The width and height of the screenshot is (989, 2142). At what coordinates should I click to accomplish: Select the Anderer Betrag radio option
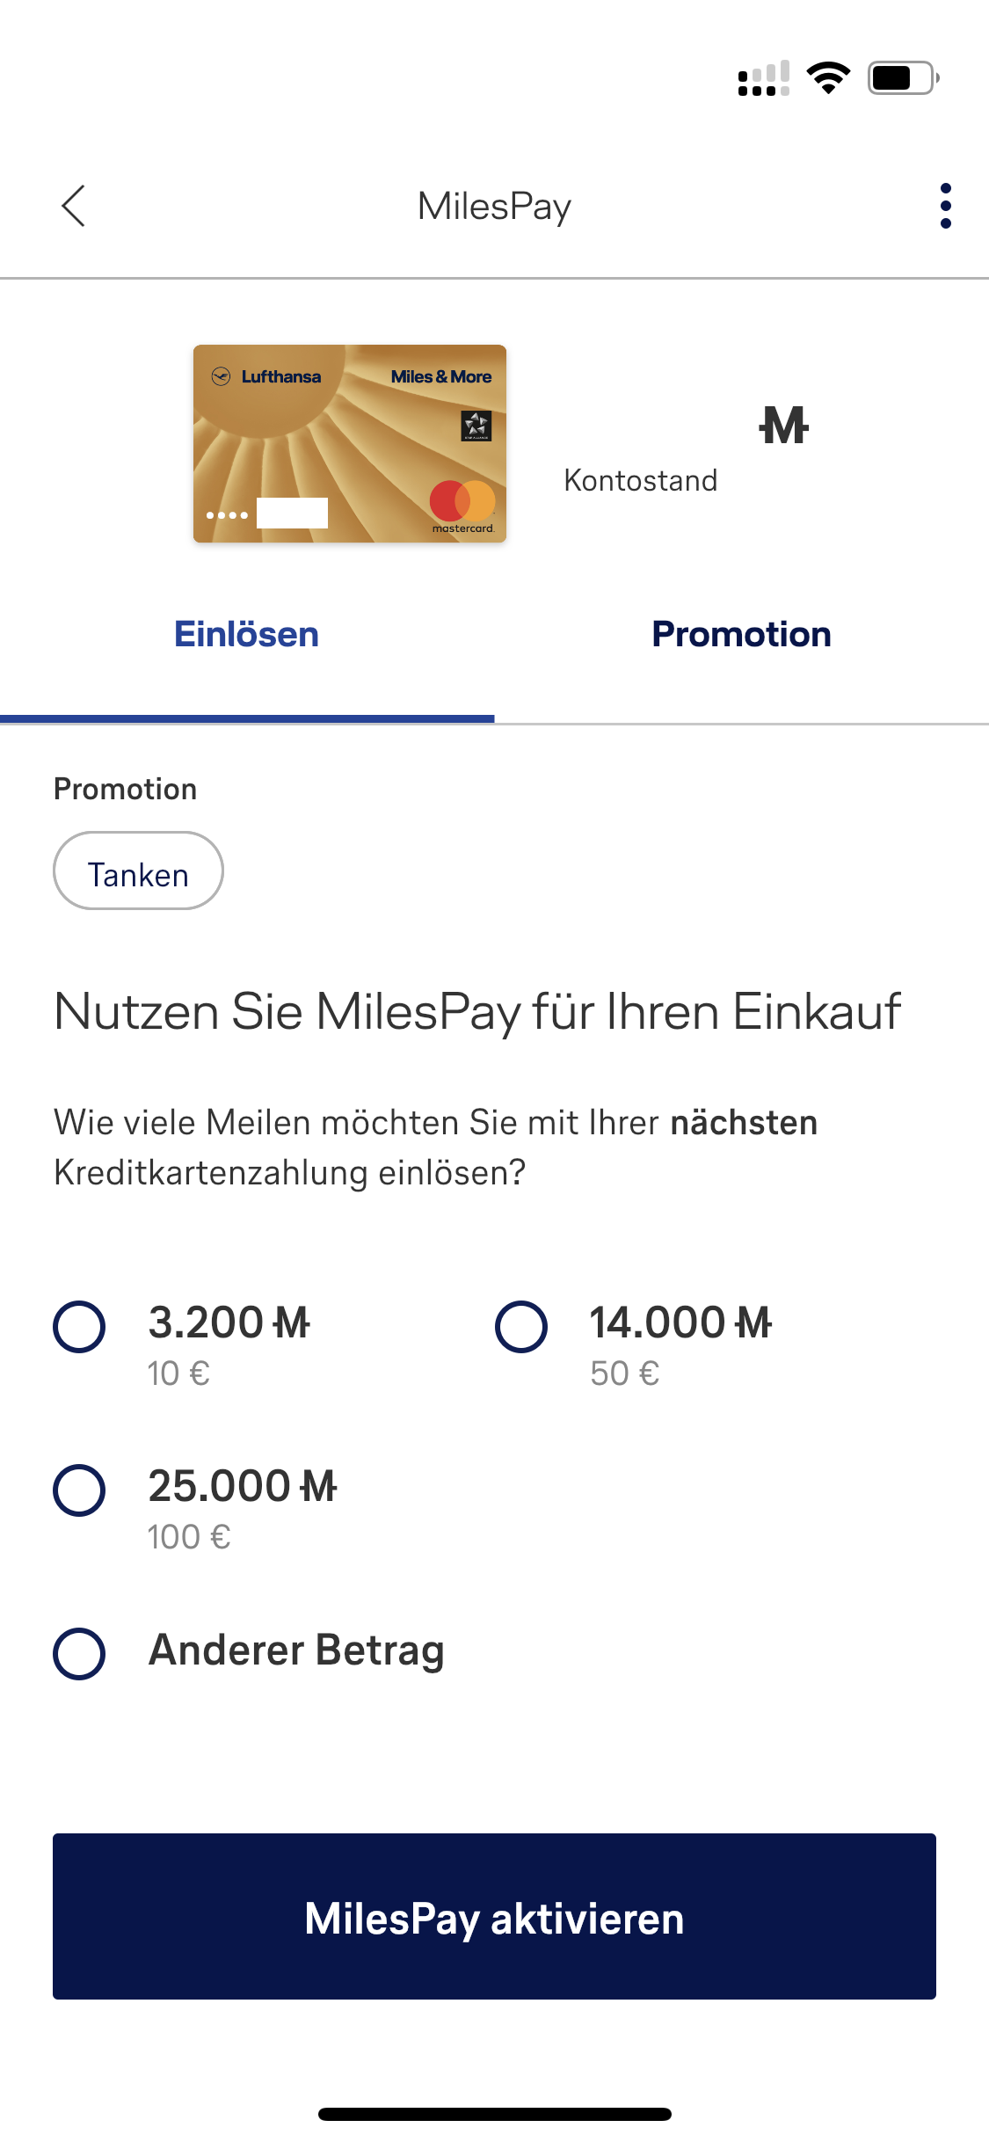point(80,1653)
